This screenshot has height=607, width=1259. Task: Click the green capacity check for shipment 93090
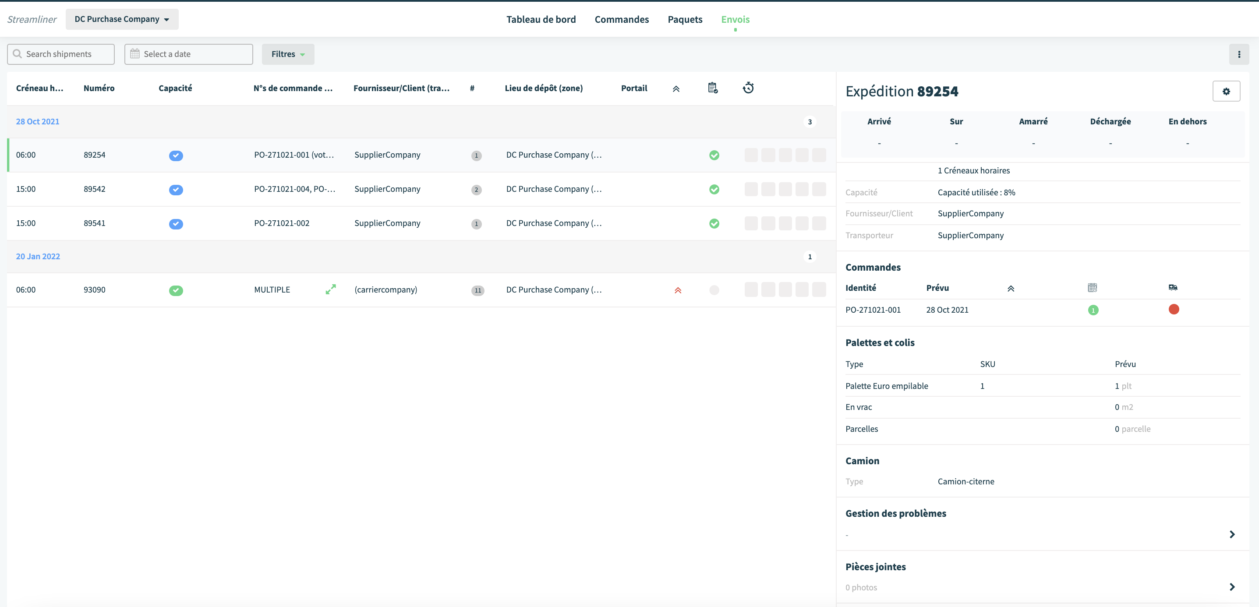tap(176, 290)
